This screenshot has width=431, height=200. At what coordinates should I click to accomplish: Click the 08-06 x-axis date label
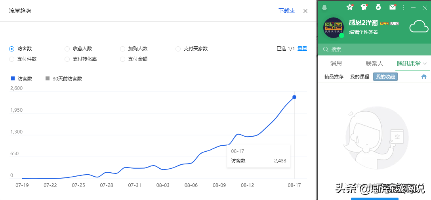pyautogui.click(x=191, y=185)
